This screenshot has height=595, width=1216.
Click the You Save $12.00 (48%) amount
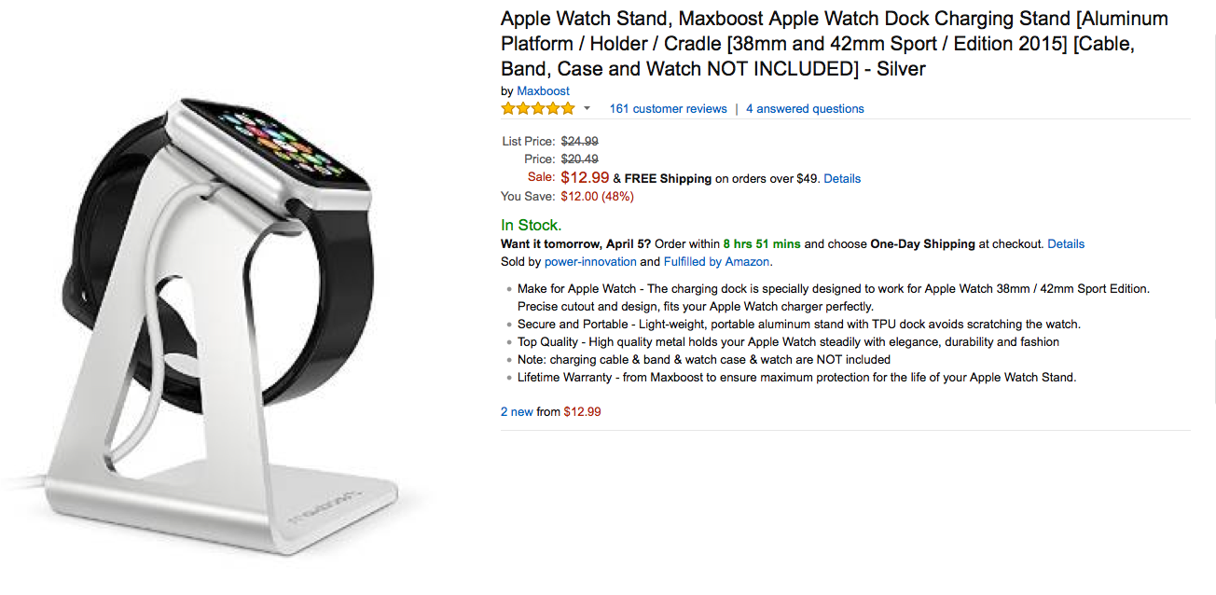597,196
